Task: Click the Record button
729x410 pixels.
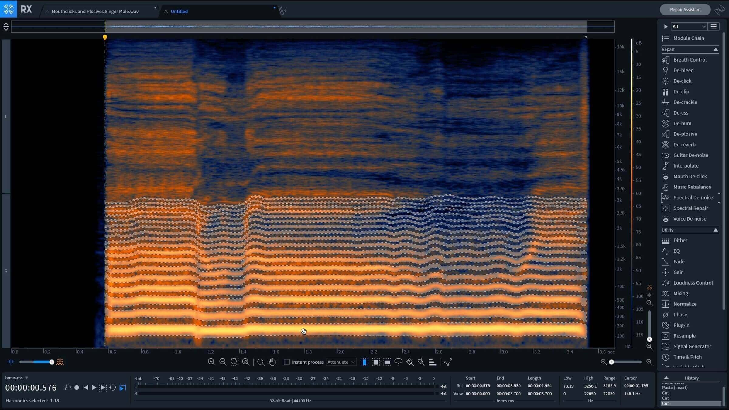Action: [x=77, y=388]
